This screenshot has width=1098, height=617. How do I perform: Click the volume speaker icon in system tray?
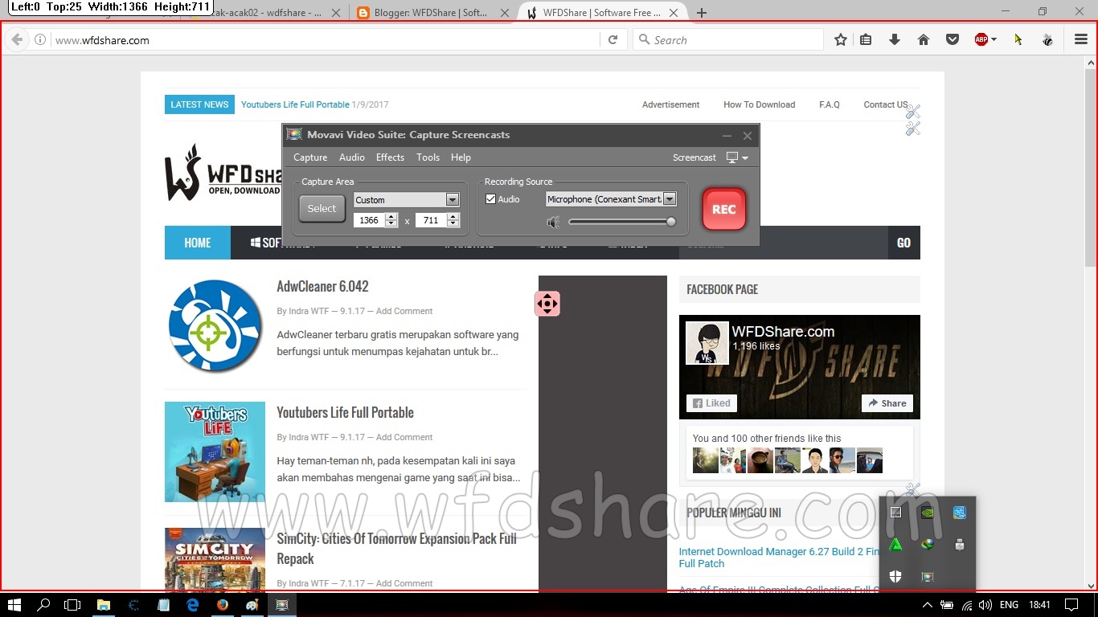985,605
